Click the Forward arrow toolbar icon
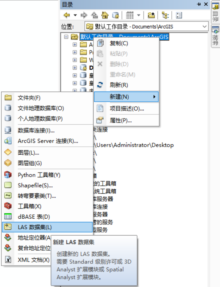 [84, 15]
